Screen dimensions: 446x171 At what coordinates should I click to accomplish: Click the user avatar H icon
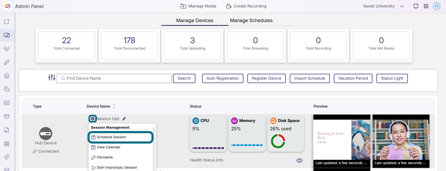(436, 6)
